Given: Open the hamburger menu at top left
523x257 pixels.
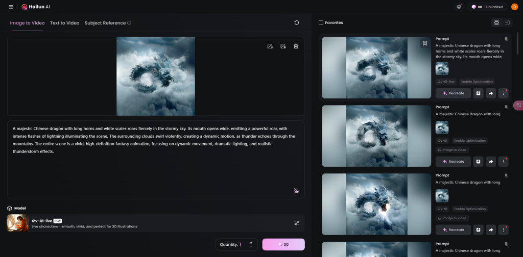Looking at the screenshot, I should [11, 7].
